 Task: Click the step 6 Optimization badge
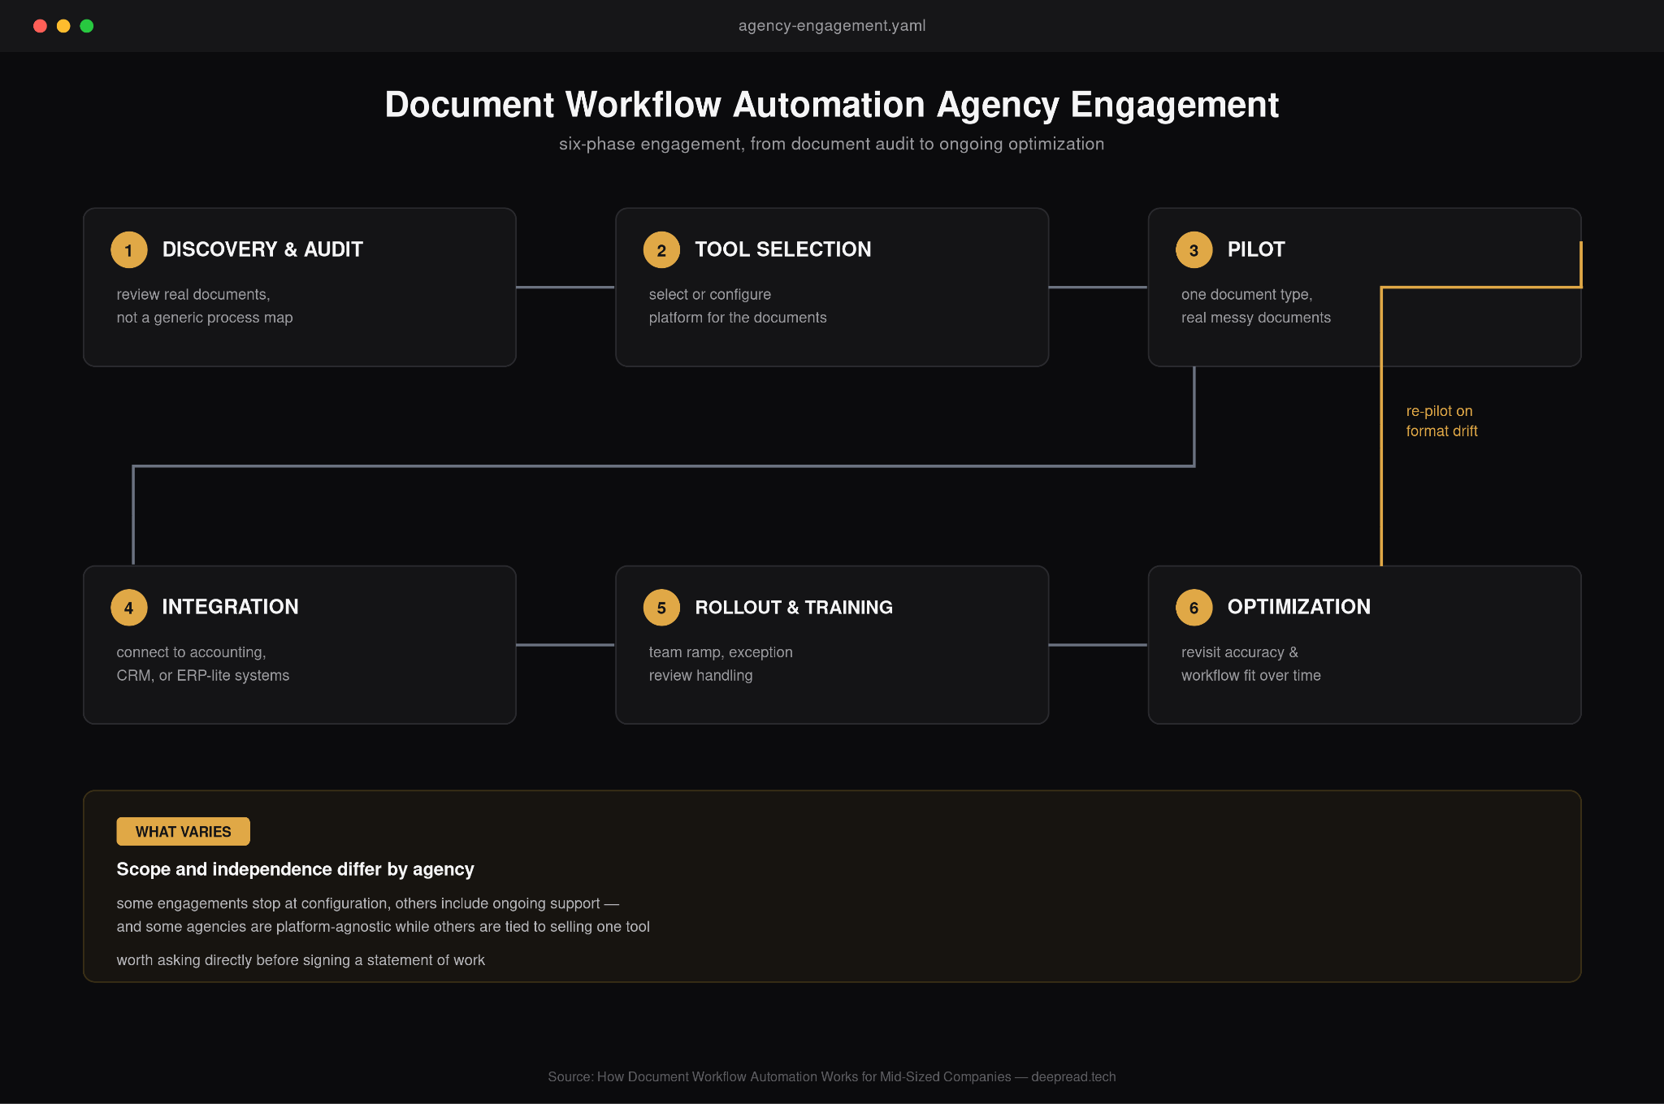[x=1194, y=608]
